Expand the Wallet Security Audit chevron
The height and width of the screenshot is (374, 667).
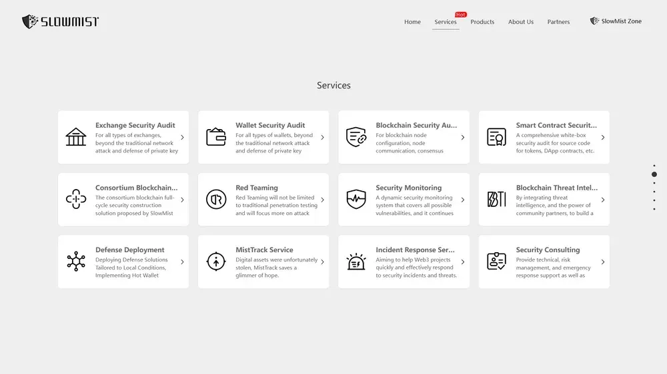point(322,137)
